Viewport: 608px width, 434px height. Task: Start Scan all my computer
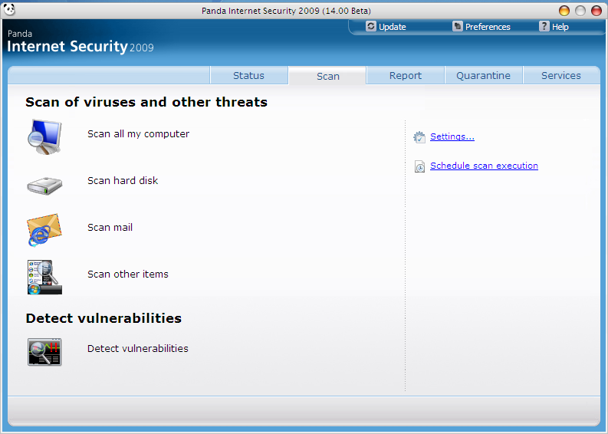tap(139, 134)
